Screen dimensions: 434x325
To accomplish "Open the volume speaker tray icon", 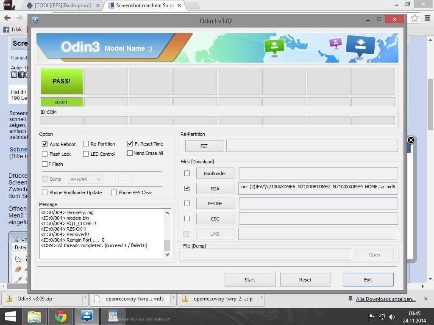I will pyautogui.click(x=392, y=317).
